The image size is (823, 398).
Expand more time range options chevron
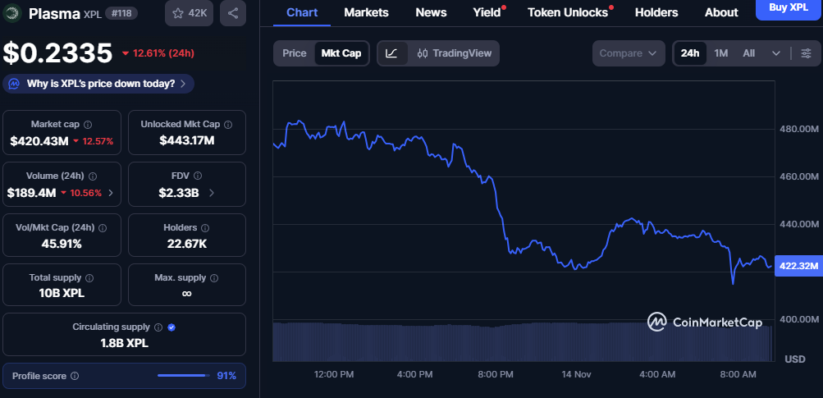point(776,53)
